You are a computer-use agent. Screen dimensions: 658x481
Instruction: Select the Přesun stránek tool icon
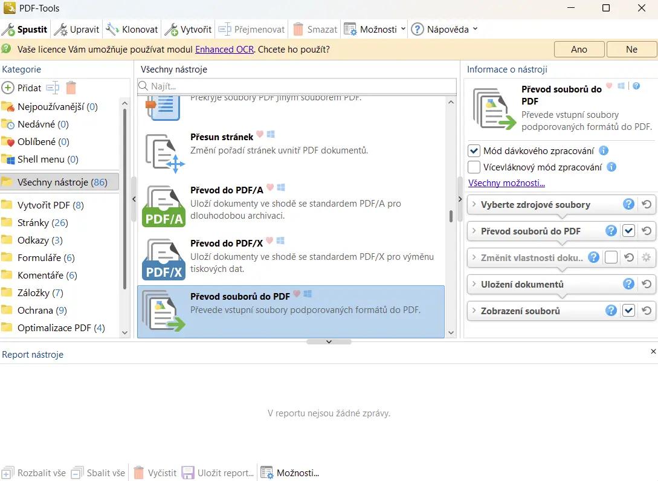[x=164, y=153]
